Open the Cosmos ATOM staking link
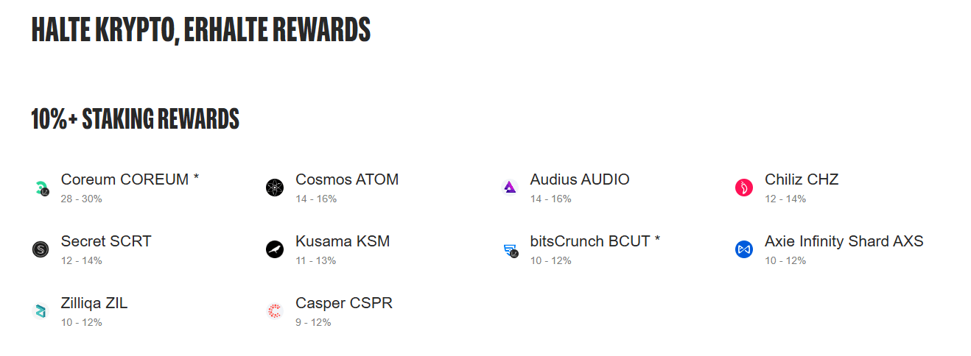971x356 pixels. coord(347,179)
